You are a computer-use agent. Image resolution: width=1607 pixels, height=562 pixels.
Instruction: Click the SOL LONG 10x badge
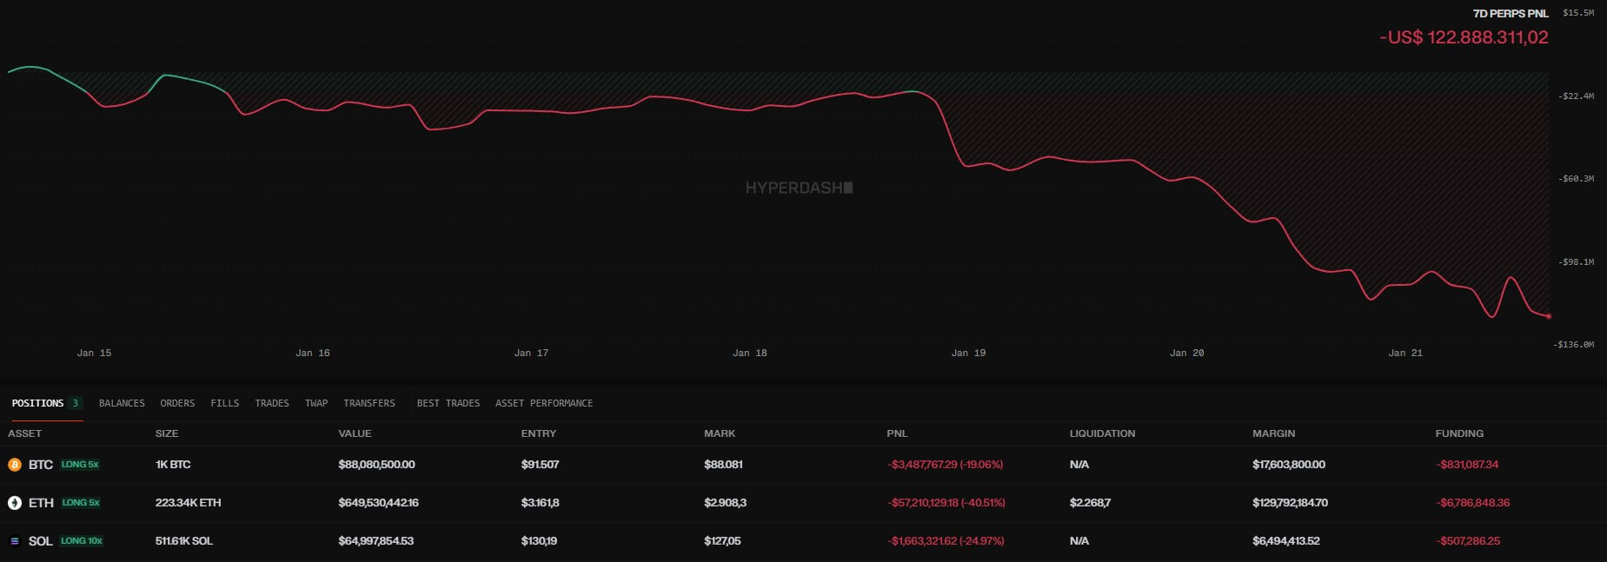(x=82, y=541)
